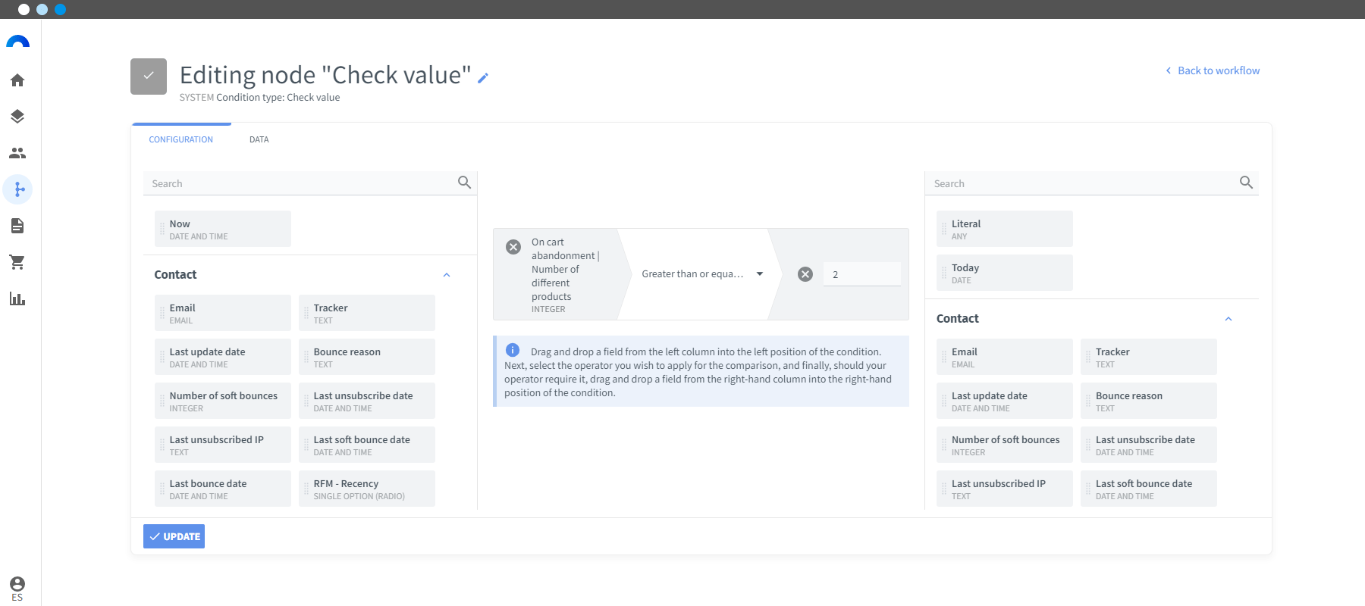Open the document page icon

[17, 226]
